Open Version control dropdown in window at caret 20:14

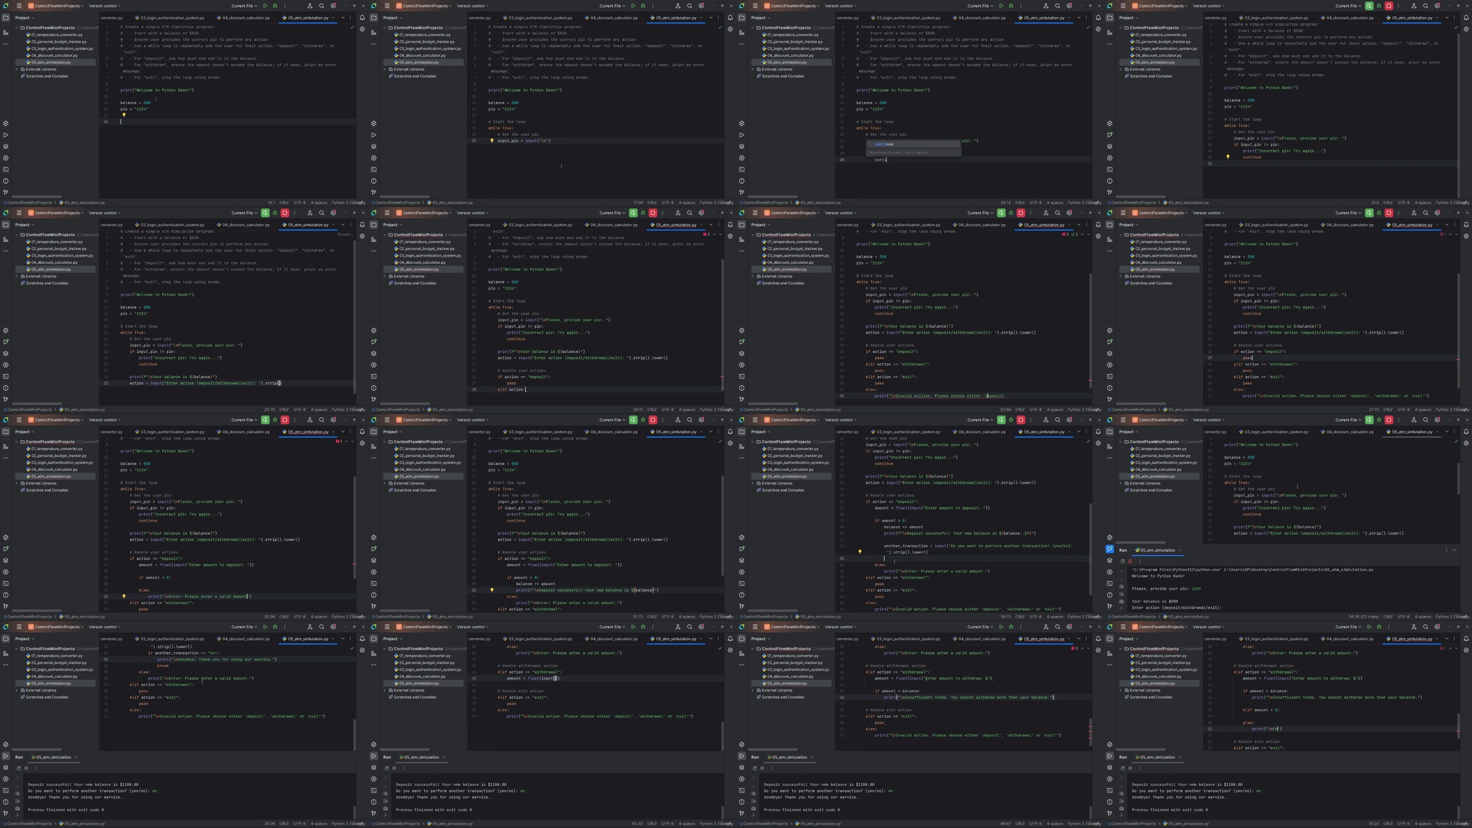840,6
